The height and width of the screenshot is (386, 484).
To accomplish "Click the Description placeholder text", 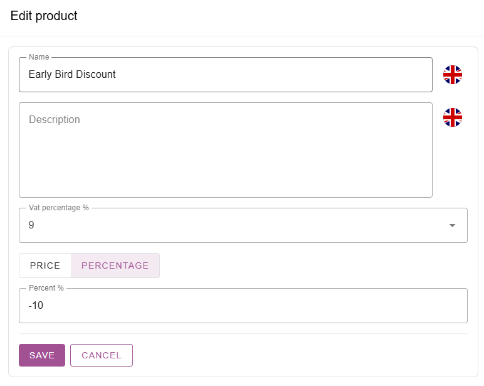I will pos(55,120).
